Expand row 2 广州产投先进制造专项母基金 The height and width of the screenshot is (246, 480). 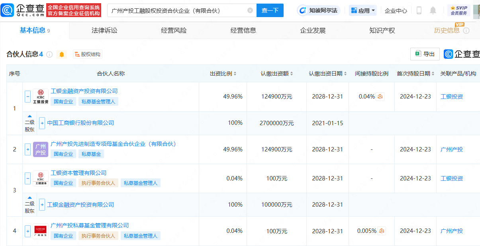click(x=27, y=149)
